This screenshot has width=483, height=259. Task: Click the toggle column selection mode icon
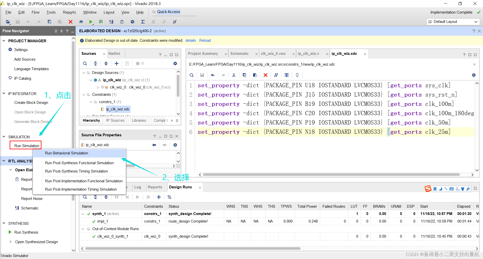[x=287, y=75]
